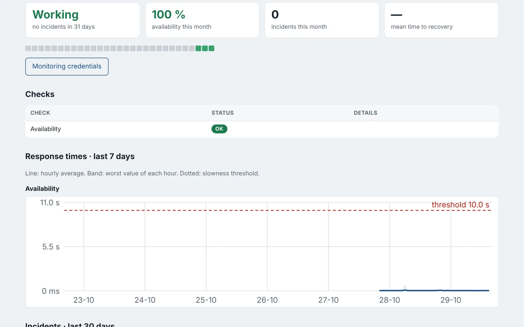Click the 29-10 date label on chart
The image size is (524, 327).
pos(451,300)
